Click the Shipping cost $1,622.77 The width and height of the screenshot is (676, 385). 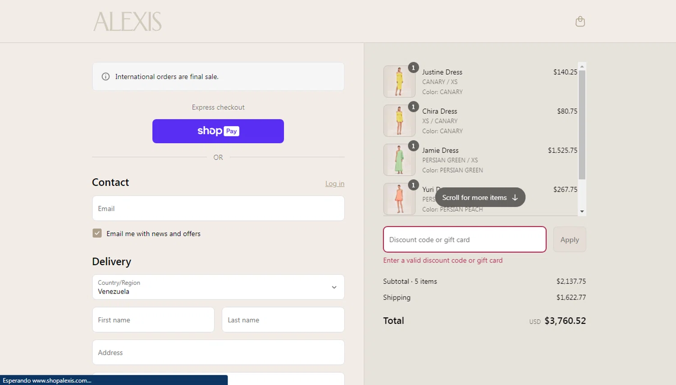[x=571, y=297]
